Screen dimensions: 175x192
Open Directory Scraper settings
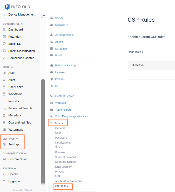66,162
